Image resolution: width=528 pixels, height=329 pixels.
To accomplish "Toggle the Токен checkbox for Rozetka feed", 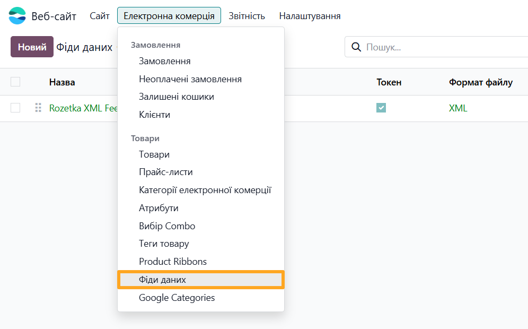I will point(381,108).
